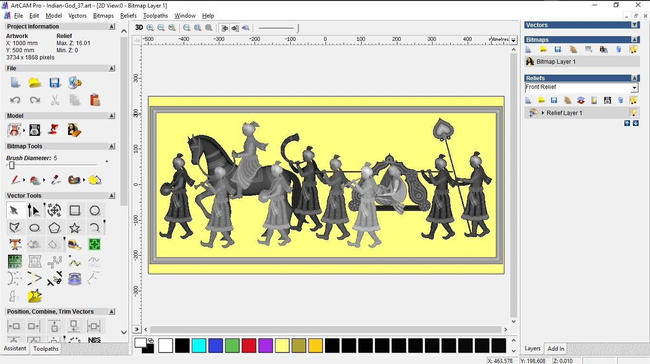Viewport: 650px width, 364px height.
Task: Click the Save file icon in File panel
Action: pyautogui.click(x=55, y=83)
